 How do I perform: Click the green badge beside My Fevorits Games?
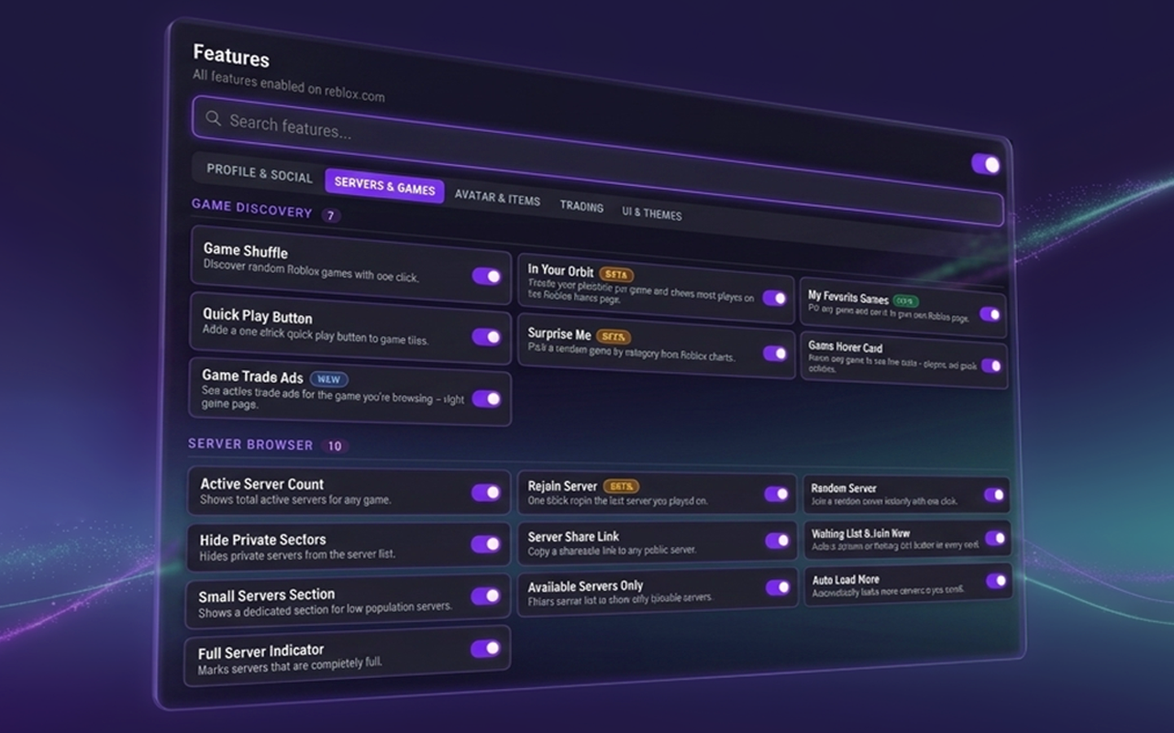(905, 301)
